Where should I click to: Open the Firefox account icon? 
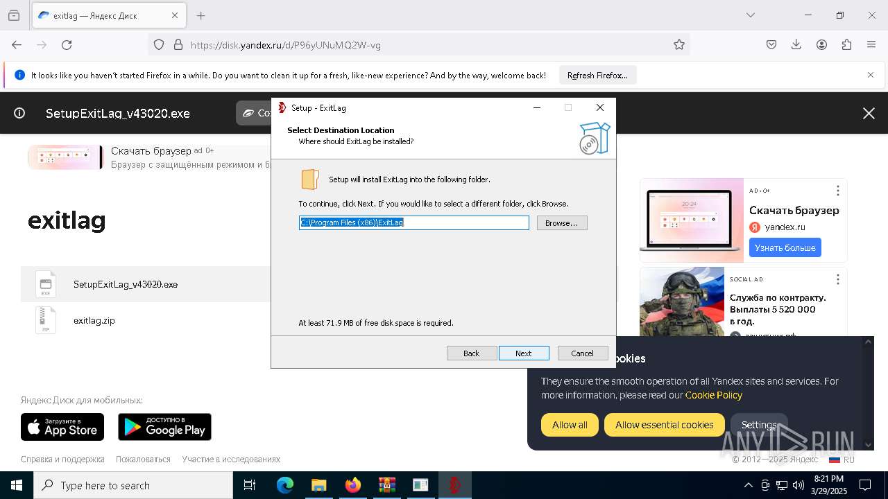tap(821, 44)
